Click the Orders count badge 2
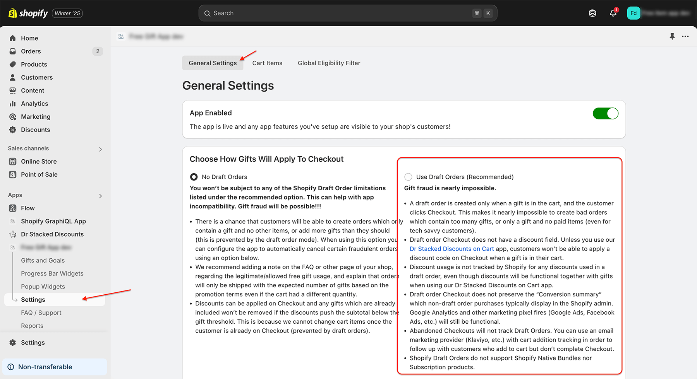697x379 pixels. 98,51
